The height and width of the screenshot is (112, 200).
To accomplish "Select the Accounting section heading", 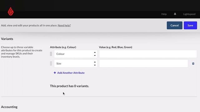I will 9,107.
